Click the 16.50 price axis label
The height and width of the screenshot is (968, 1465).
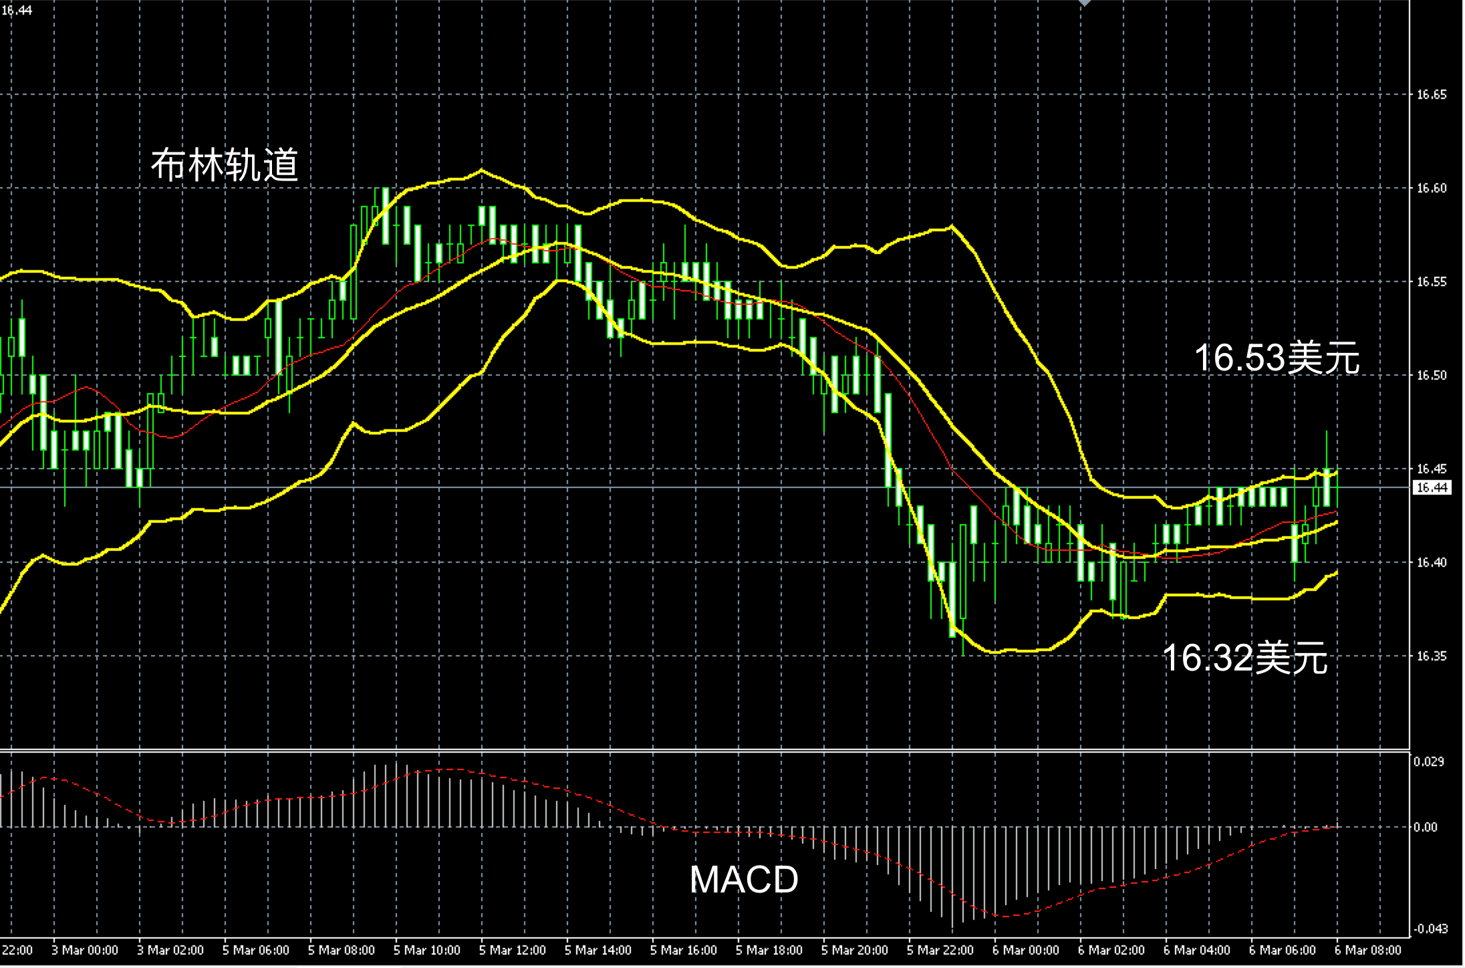click(1432, 375)
